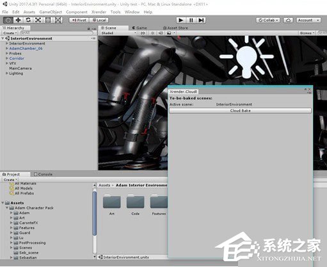Click the light bulb gizmo in scene

(246, 57)
